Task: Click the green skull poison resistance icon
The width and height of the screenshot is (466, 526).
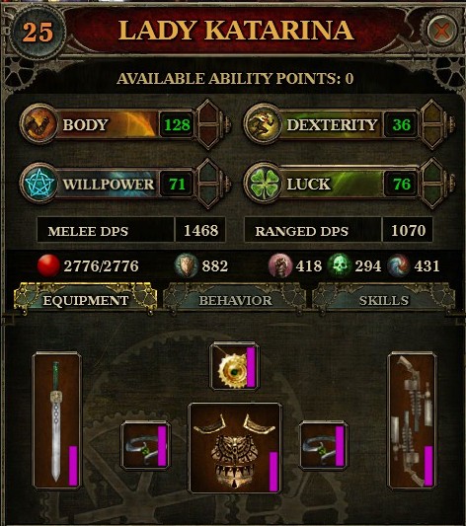Action: click(339, 265)
